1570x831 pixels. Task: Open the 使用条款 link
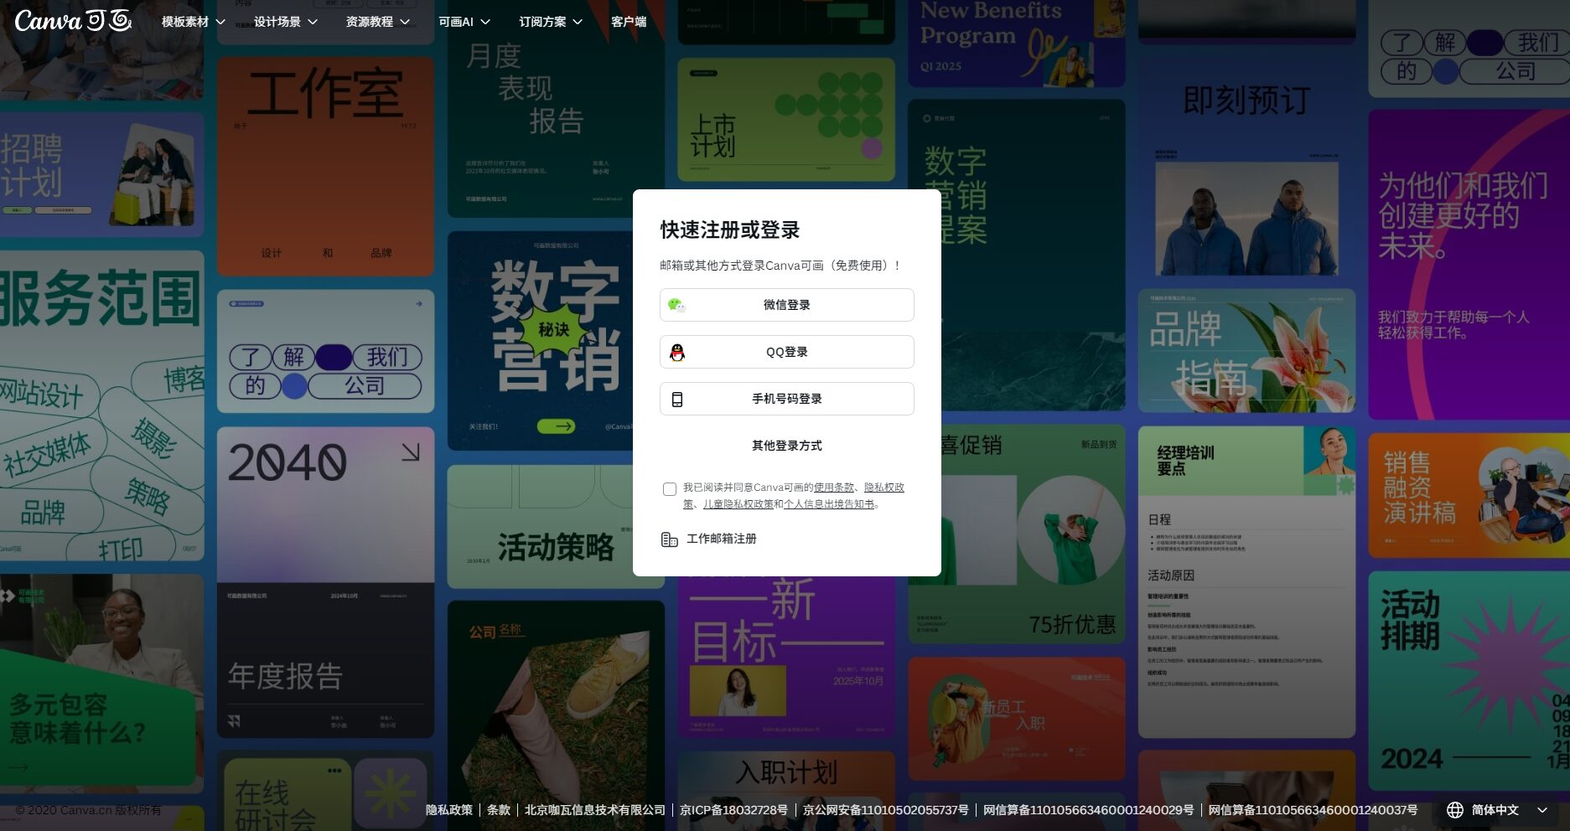pyautogui.click(x=834, y=488)
